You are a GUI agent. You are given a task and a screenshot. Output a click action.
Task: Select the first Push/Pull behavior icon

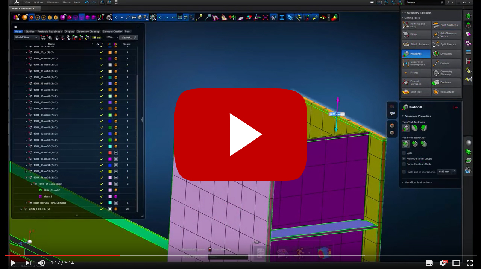(x=406, y=144)
